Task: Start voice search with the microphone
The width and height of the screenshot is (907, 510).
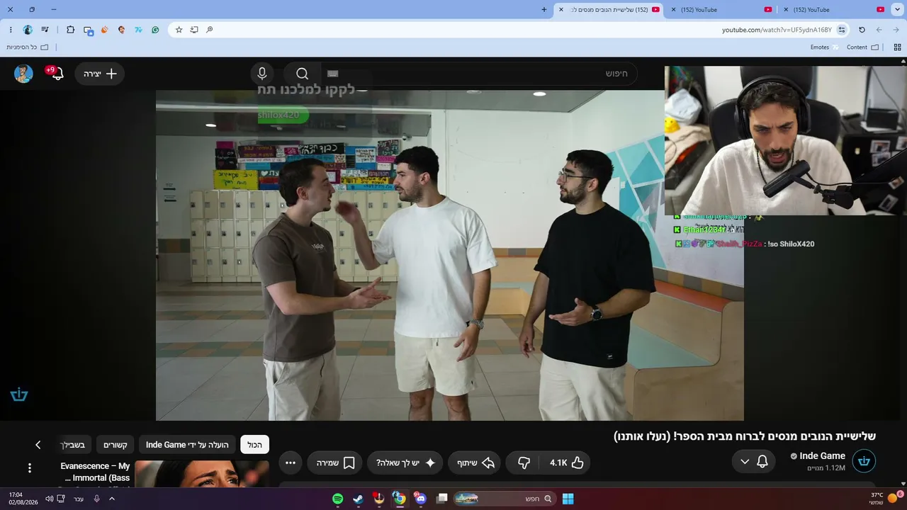Action: pyautogui.click(x=262, y=74)
